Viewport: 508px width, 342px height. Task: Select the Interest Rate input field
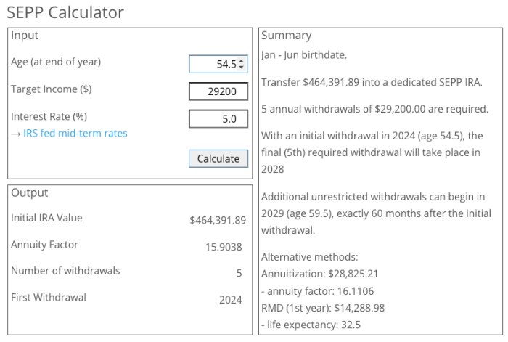pyautogui.click(x=218, y=119)
